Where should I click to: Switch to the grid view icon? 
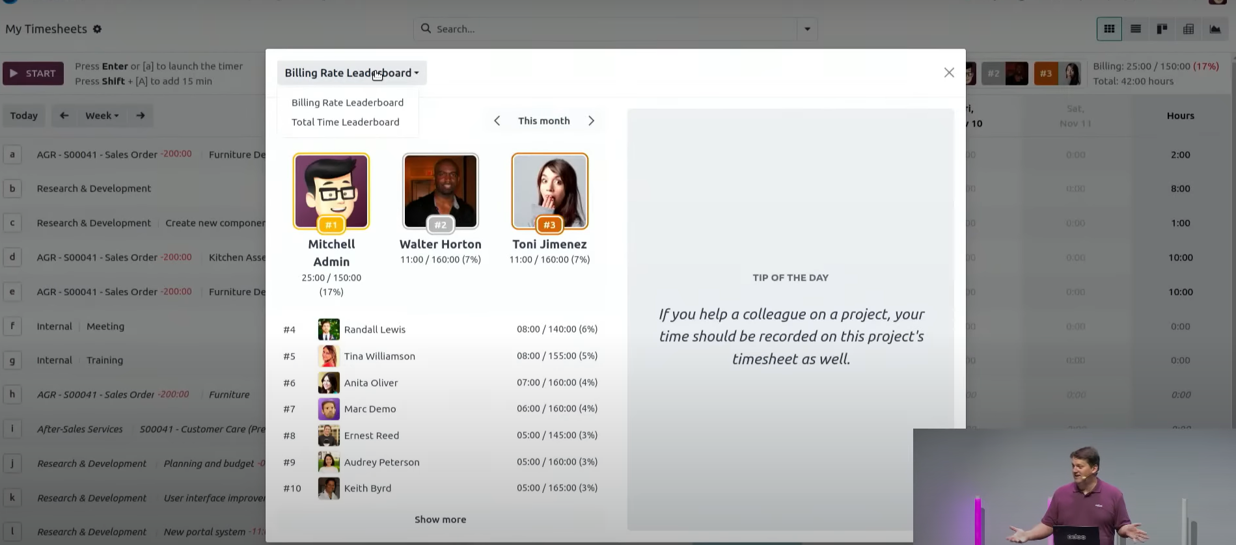[x=1109, y=29]
